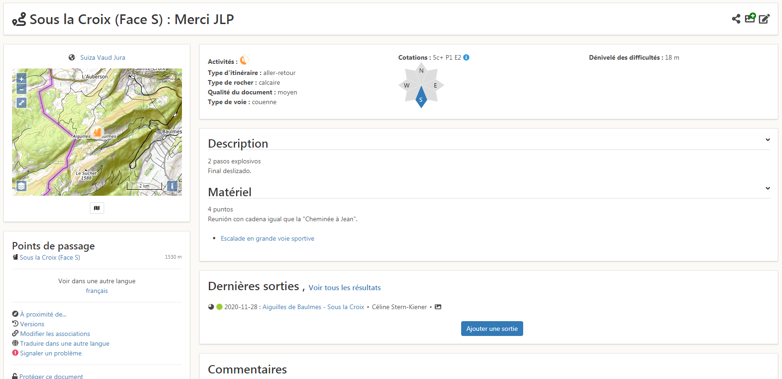Toggle map fullscreen mode
Viewport: 782px width, 379px height.
coord(21,103)
